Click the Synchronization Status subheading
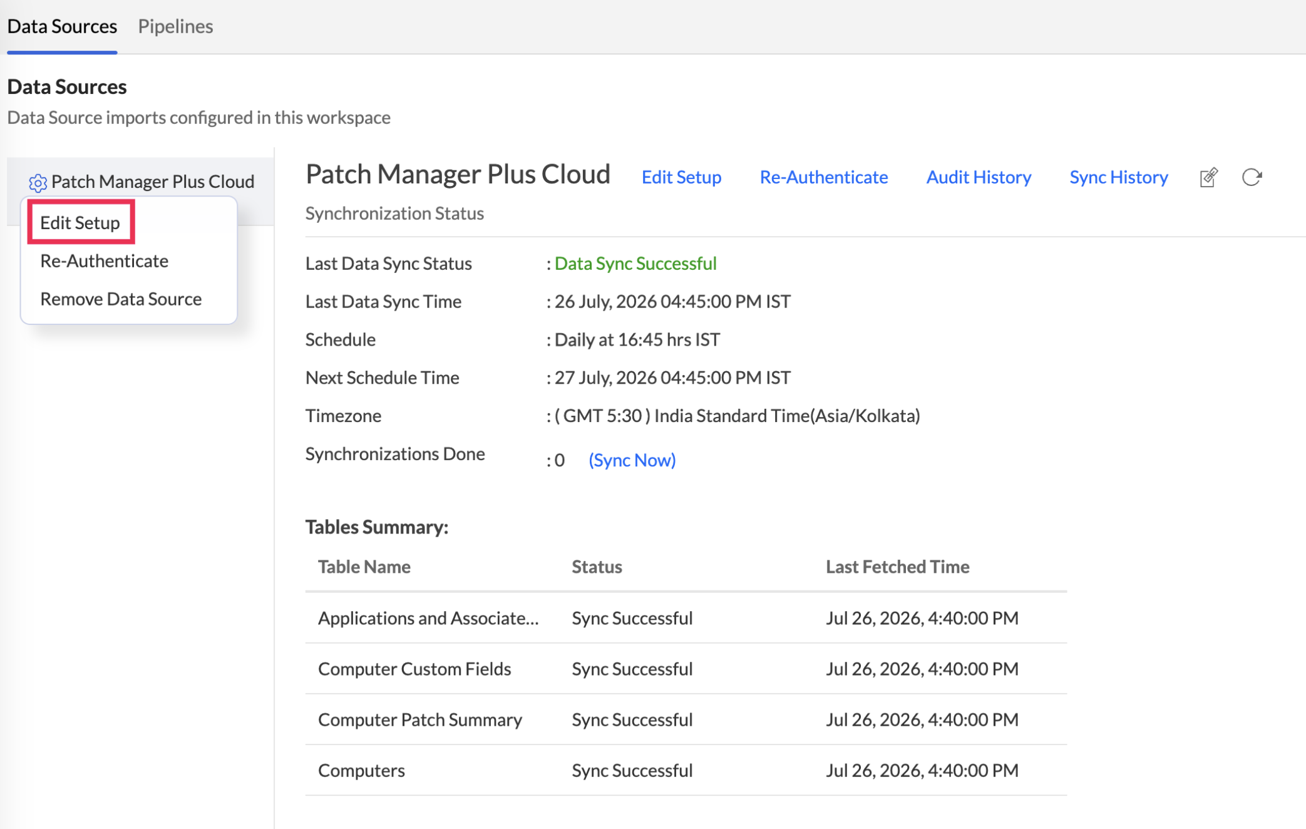 click(394, 214)
